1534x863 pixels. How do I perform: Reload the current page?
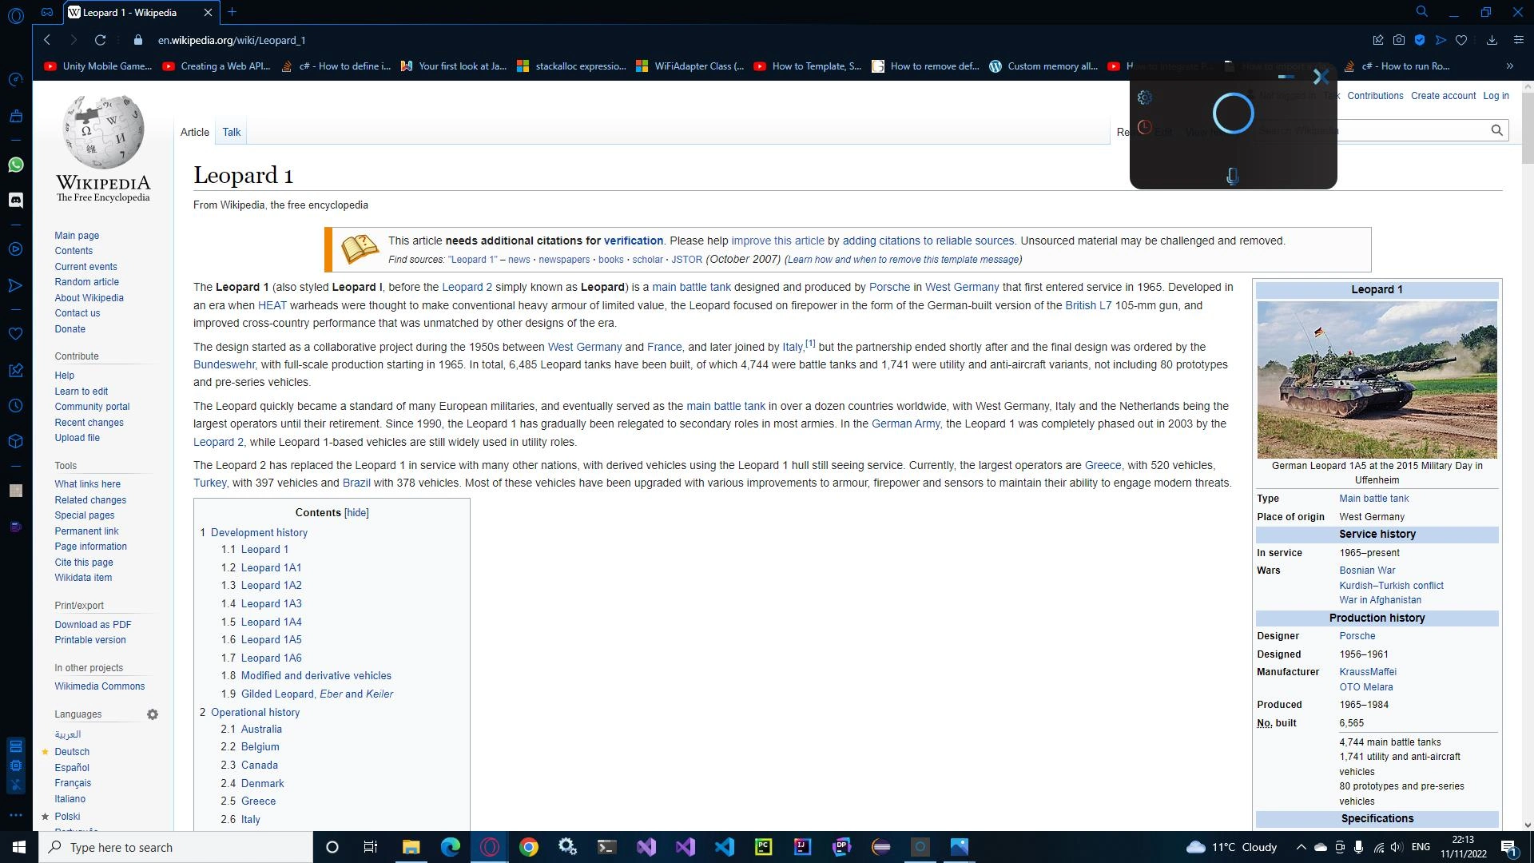(x=100, y=40)
